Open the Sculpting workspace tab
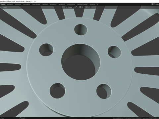 point(18,5)
